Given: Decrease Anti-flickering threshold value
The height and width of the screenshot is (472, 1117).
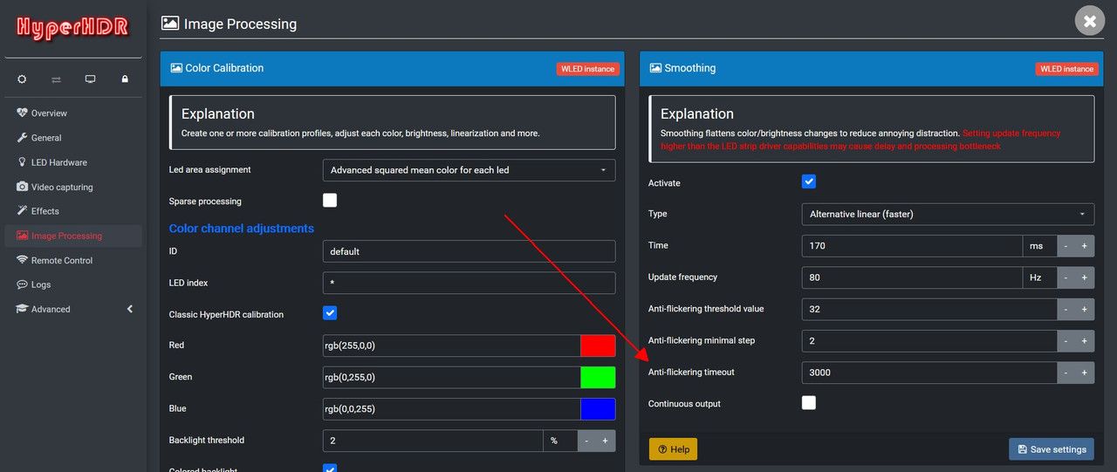Looking at the screenshot, I should 1066,309.
